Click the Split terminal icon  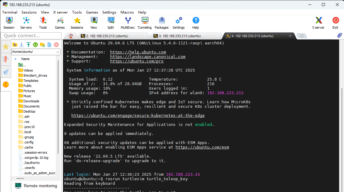point(111,23)
